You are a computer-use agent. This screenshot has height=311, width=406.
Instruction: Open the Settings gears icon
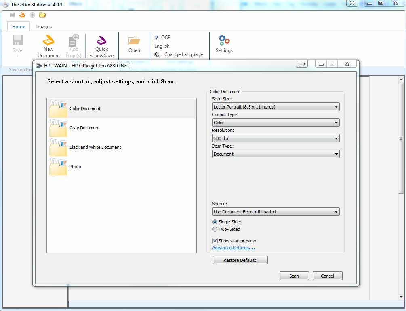point(224,40)
